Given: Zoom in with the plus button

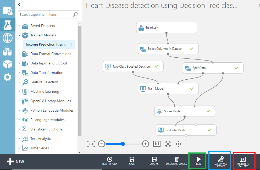Looking at the screenshot, I should (x=145, y=144).
